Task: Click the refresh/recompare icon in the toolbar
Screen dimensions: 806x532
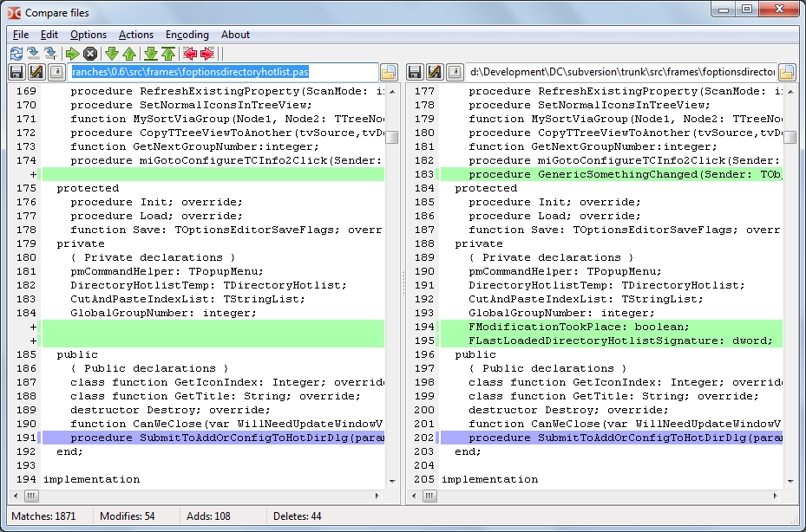Action: tap(16, 54)
